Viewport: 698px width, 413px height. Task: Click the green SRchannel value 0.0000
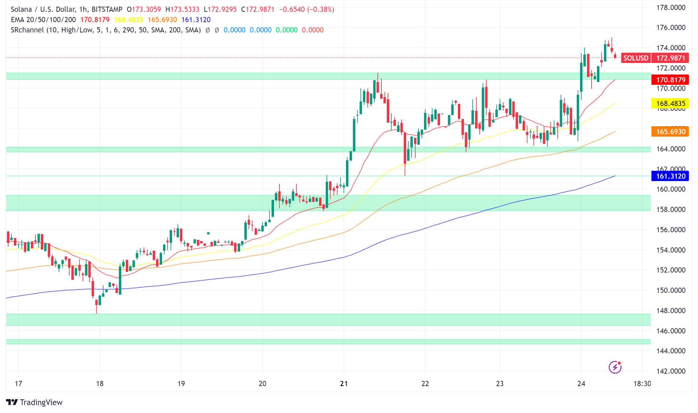287,30
